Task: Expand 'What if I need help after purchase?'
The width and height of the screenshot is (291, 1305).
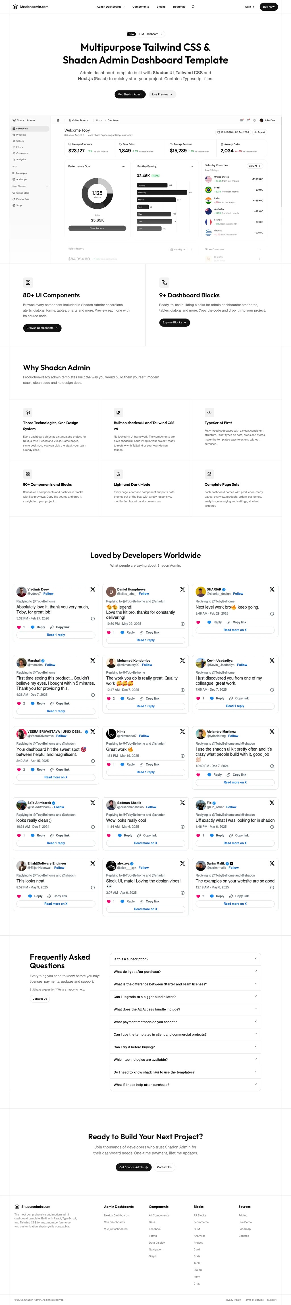Action: click(x=185, y=1084)
